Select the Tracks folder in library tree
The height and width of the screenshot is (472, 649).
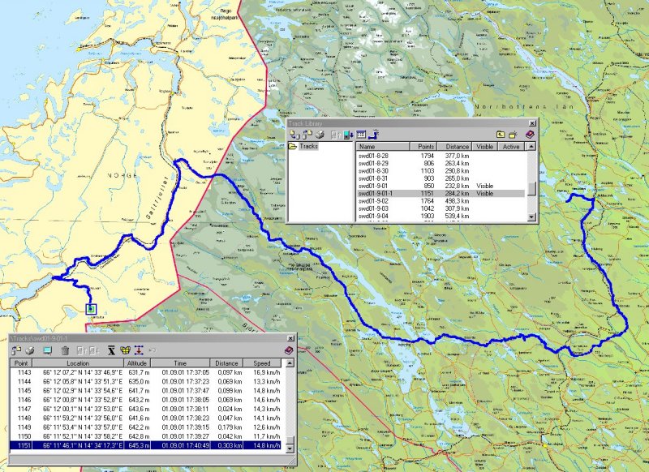pos(308,147)
